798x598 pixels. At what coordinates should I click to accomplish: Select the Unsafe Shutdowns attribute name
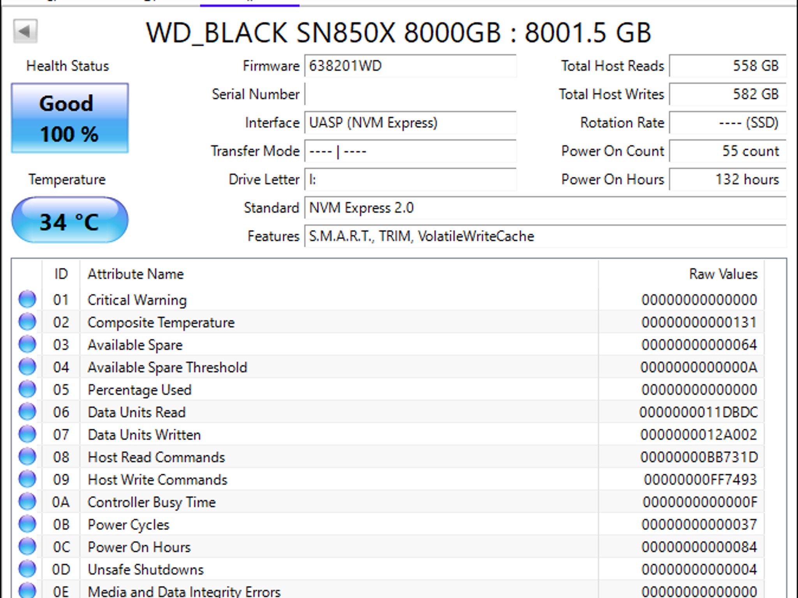pyautogui.click(x=146, y=570)
